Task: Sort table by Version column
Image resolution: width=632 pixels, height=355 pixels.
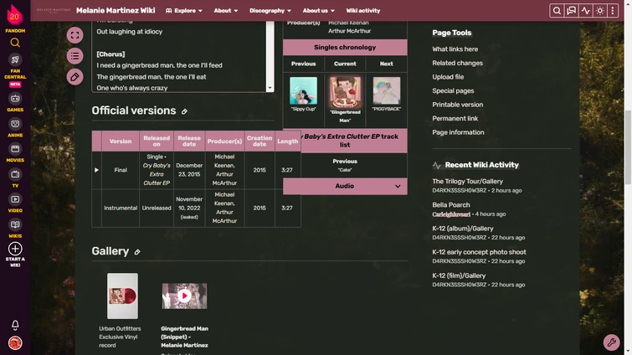Action: (121, 141)
